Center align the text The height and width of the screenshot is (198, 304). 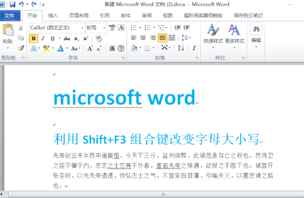click(143, 38)
